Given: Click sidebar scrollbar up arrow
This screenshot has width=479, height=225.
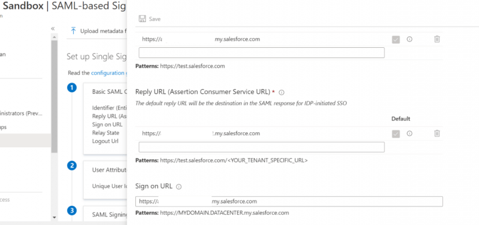Looking at the screenshot, I should pos(54,37).
